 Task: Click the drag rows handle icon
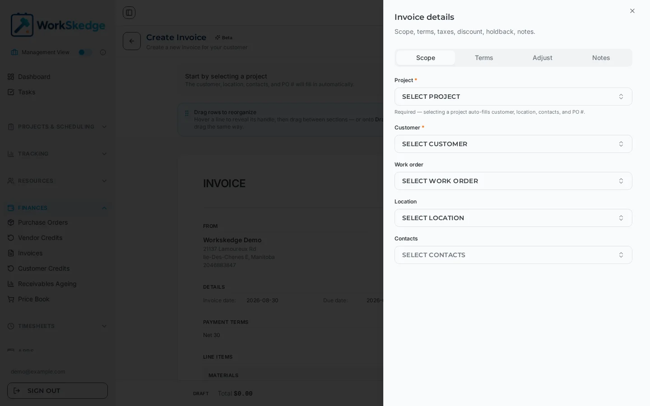click(x=187, y=113)
